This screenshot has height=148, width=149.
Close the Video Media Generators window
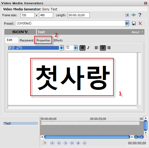(x=146, y=3)
